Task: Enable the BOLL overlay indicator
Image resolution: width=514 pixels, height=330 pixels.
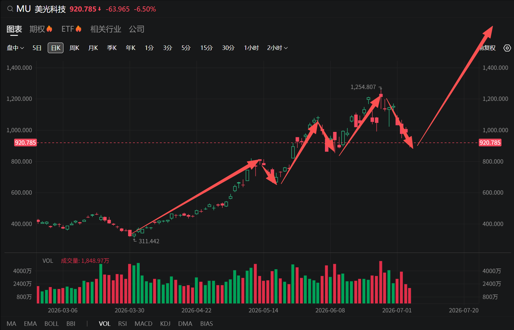Action: (x=51, y=324)
